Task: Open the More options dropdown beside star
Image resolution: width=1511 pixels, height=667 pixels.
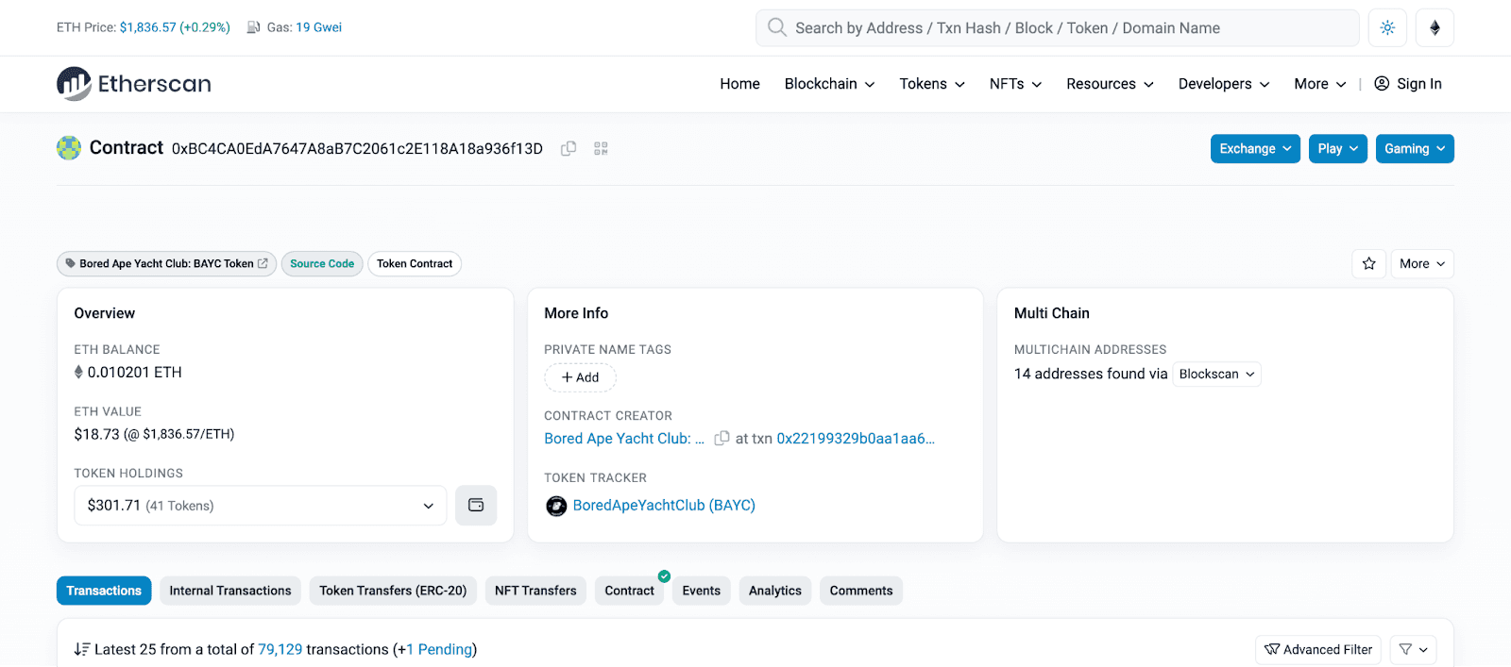Action: pyautogui.click(x=1422, y=263)
